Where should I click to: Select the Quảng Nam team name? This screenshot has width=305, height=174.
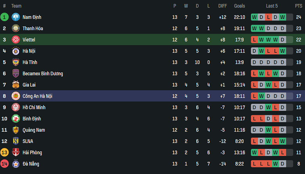[x=34, y=130]
